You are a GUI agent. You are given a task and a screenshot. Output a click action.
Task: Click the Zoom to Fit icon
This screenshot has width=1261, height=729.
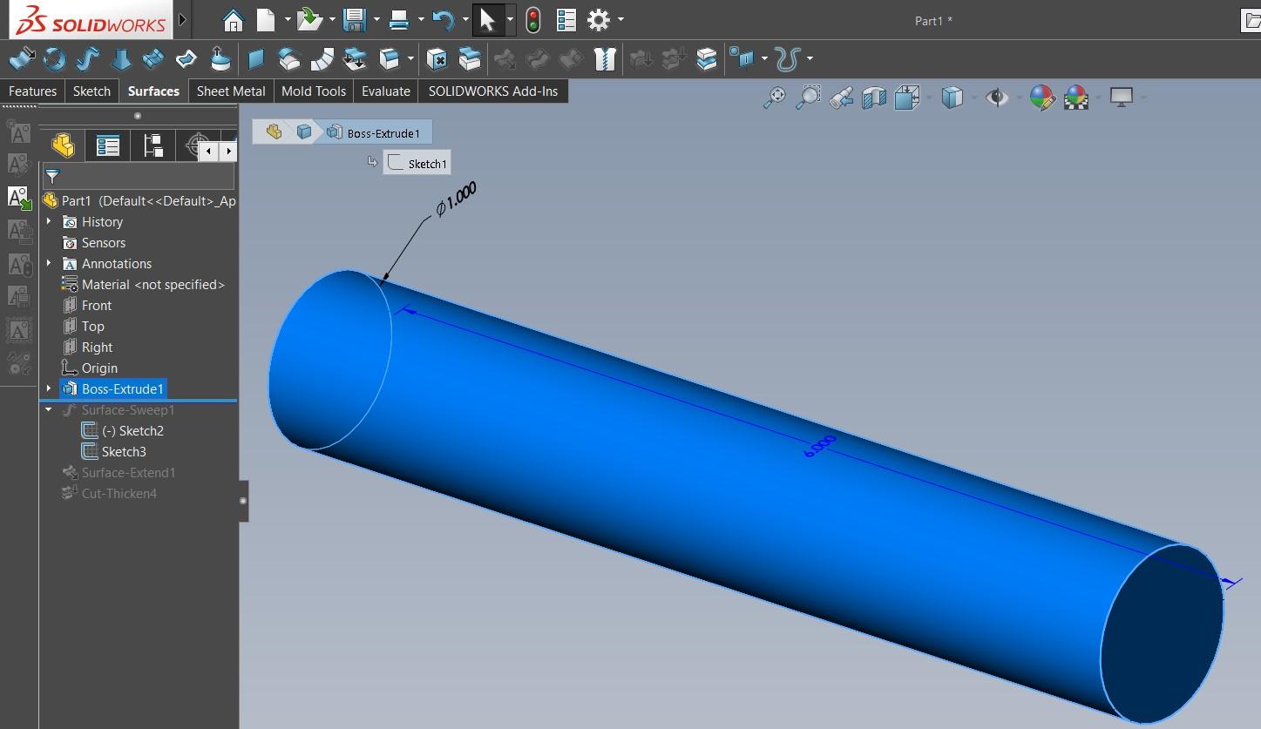(x=773, y=98)
